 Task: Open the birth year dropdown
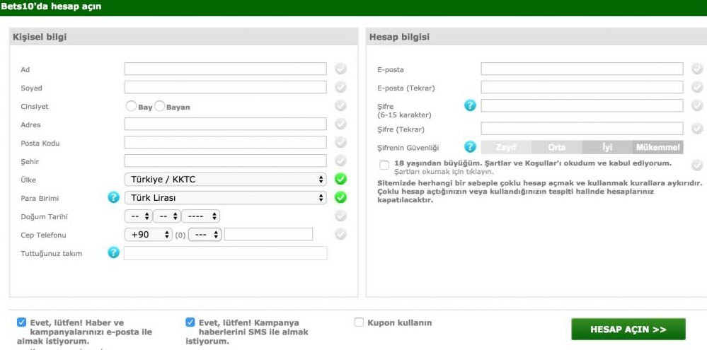(201, 216)
